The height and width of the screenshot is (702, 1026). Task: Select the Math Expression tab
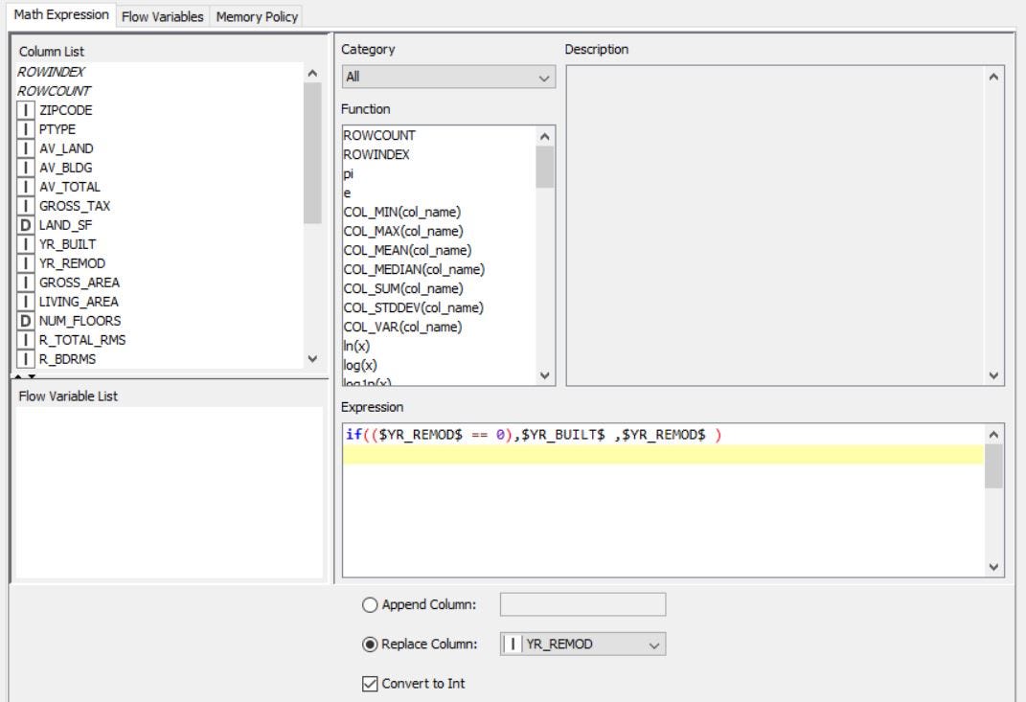[61, 14]
